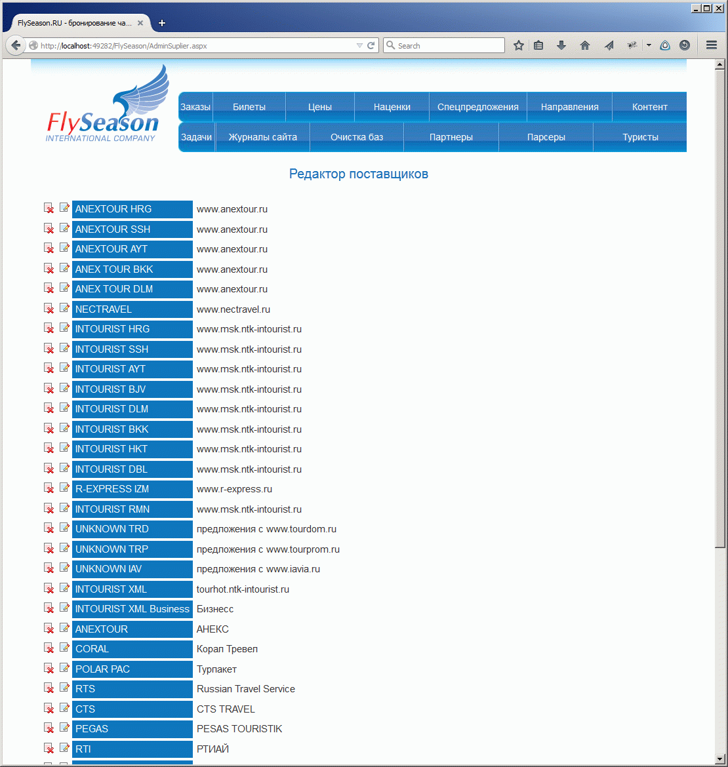
Task: Edit the UNKNOWN TRP supplier
Action: pyautogui.click(x=64, y=548)
